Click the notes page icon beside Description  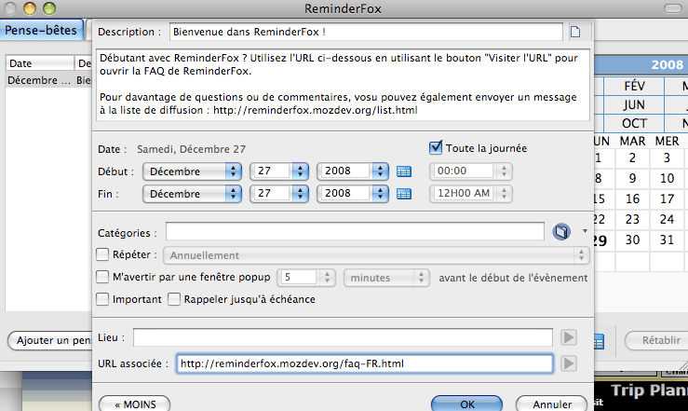point(574,32)
